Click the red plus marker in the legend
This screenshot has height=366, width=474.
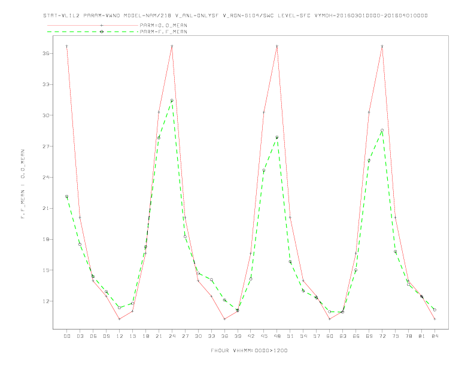tap(102, 25)
